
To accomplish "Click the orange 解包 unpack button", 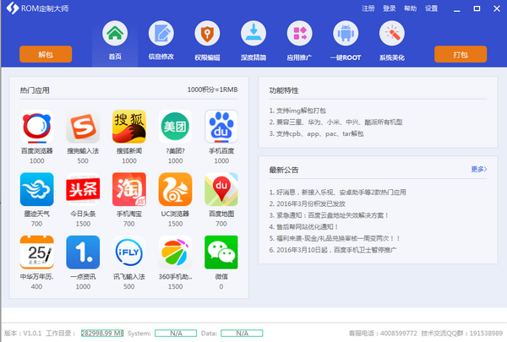I will (x=46, y=54).
